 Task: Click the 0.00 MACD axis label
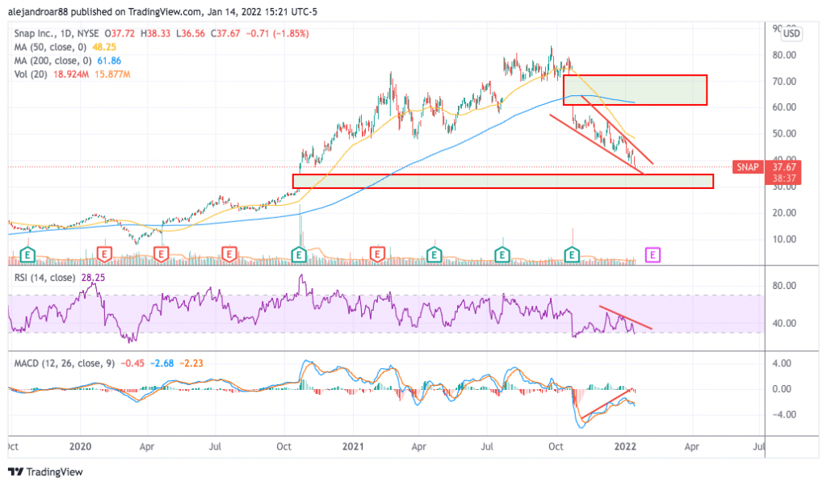(782, 389)
